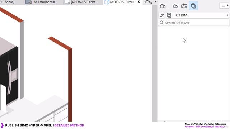This screenshot has height=129, width=230.
Task: Select the black refrigerator in 3D view
Action: [9, 76]
